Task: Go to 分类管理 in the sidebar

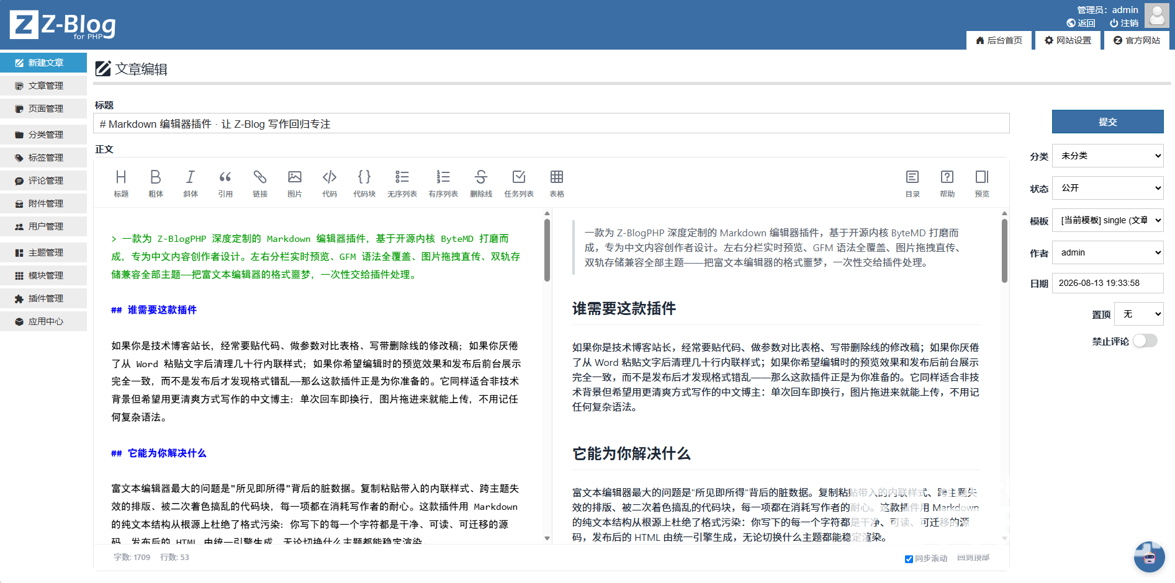Action: [43, 135]
